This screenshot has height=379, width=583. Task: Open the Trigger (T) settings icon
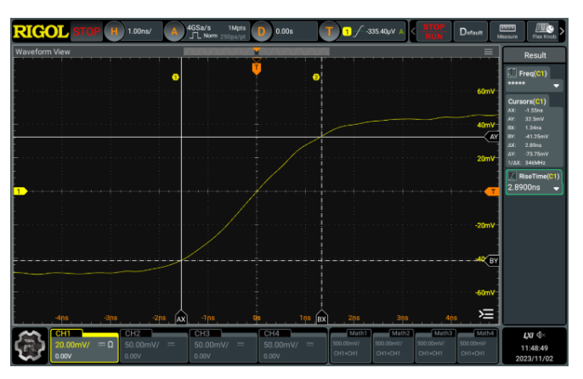[329, 31]
